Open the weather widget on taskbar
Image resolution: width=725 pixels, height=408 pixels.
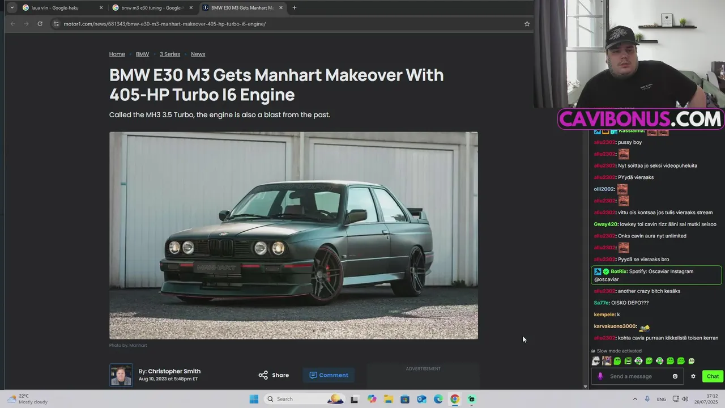pyautogui.click(x=27, y=399)
